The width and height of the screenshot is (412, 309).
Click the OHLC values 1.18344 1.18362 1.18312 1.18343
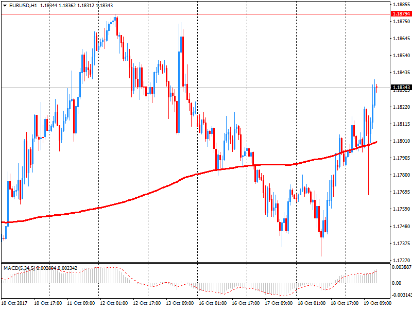point(76,6)
